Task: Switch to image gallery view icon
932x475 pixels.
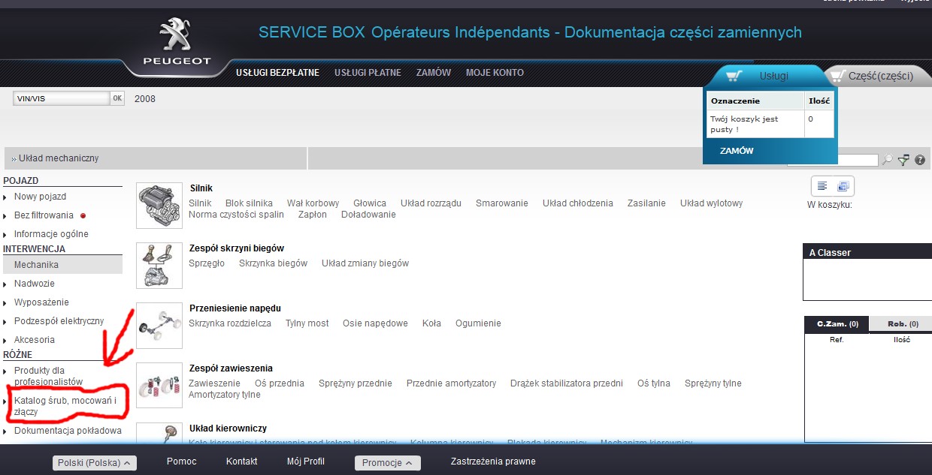Action: 843,186
